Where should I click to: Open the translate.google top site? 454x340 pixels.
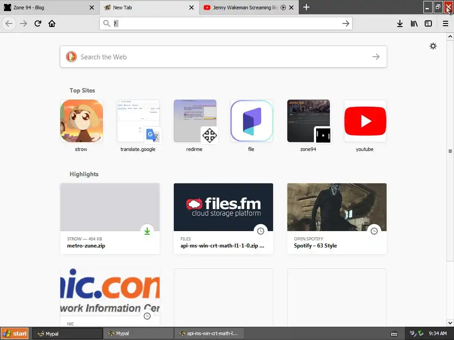138,125
